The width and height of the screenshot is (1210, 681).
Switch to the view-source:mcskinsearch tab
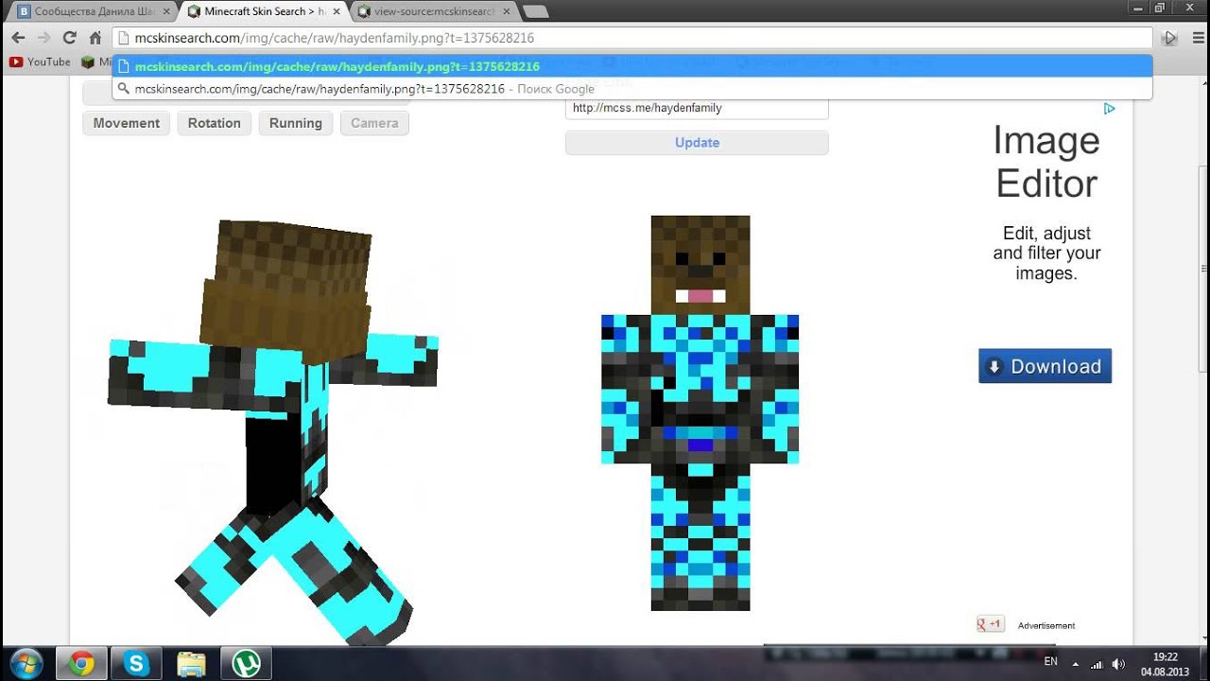pos(435,11)
